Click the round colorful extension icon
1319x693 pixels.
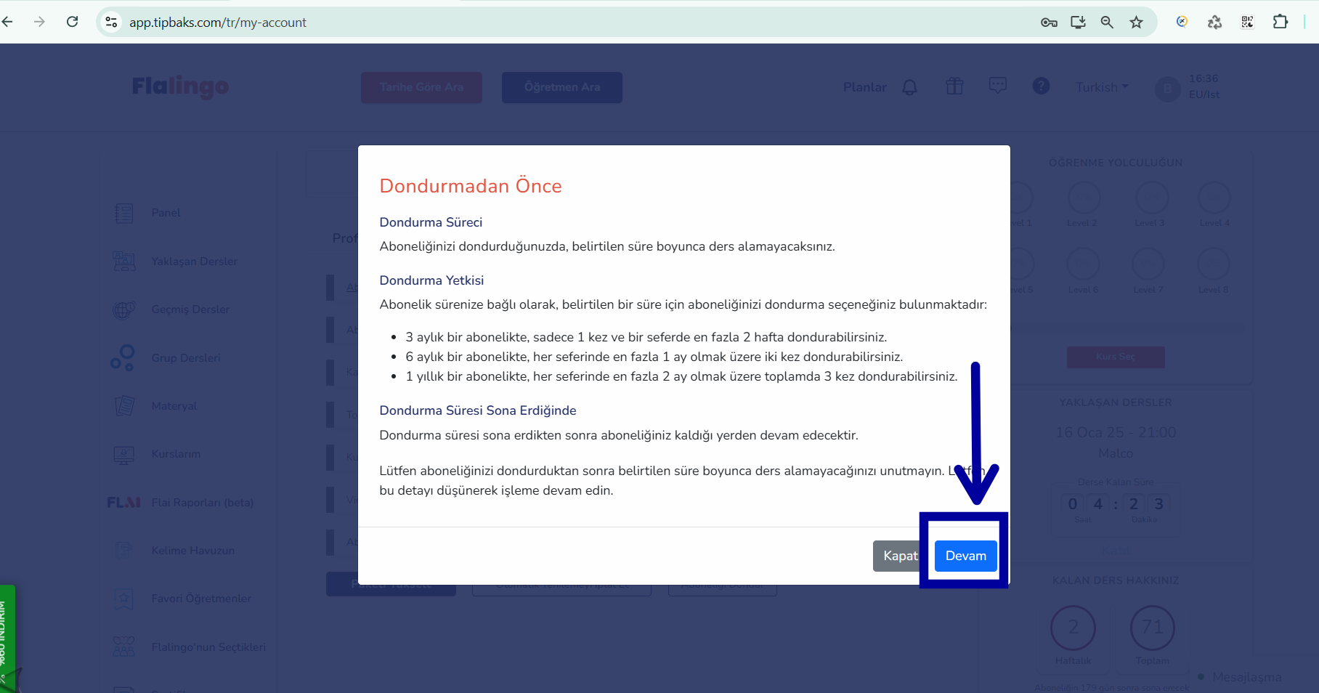(1182, 22)
